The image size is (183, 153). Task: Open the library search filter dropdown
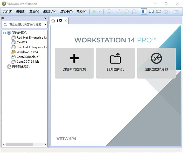[x=45, y=25]
